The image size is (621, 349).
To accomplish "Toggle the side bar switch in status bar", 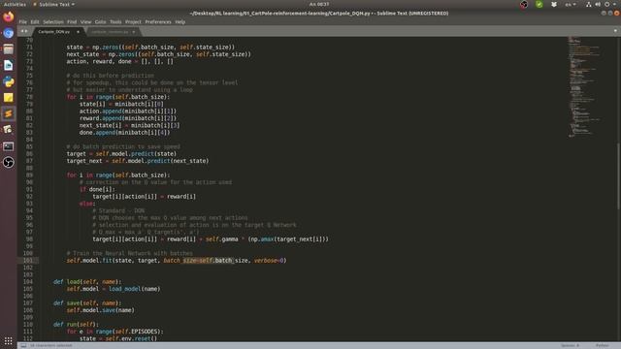I will 23,345.
